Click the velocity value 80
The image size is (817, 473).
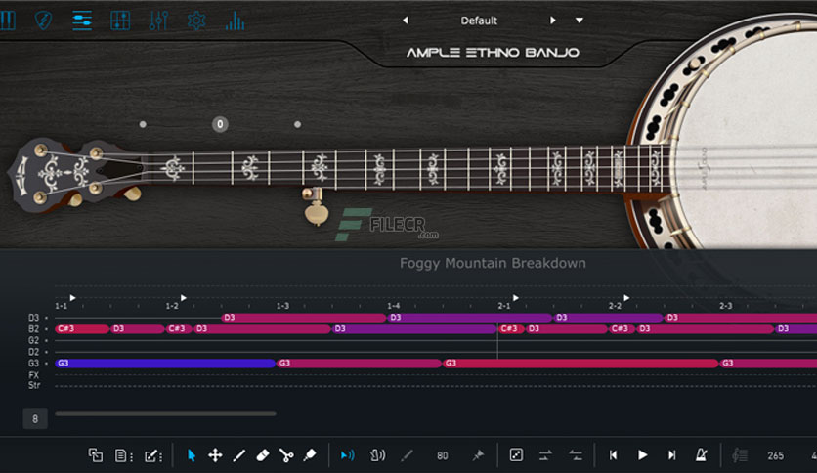coord(443,455)
